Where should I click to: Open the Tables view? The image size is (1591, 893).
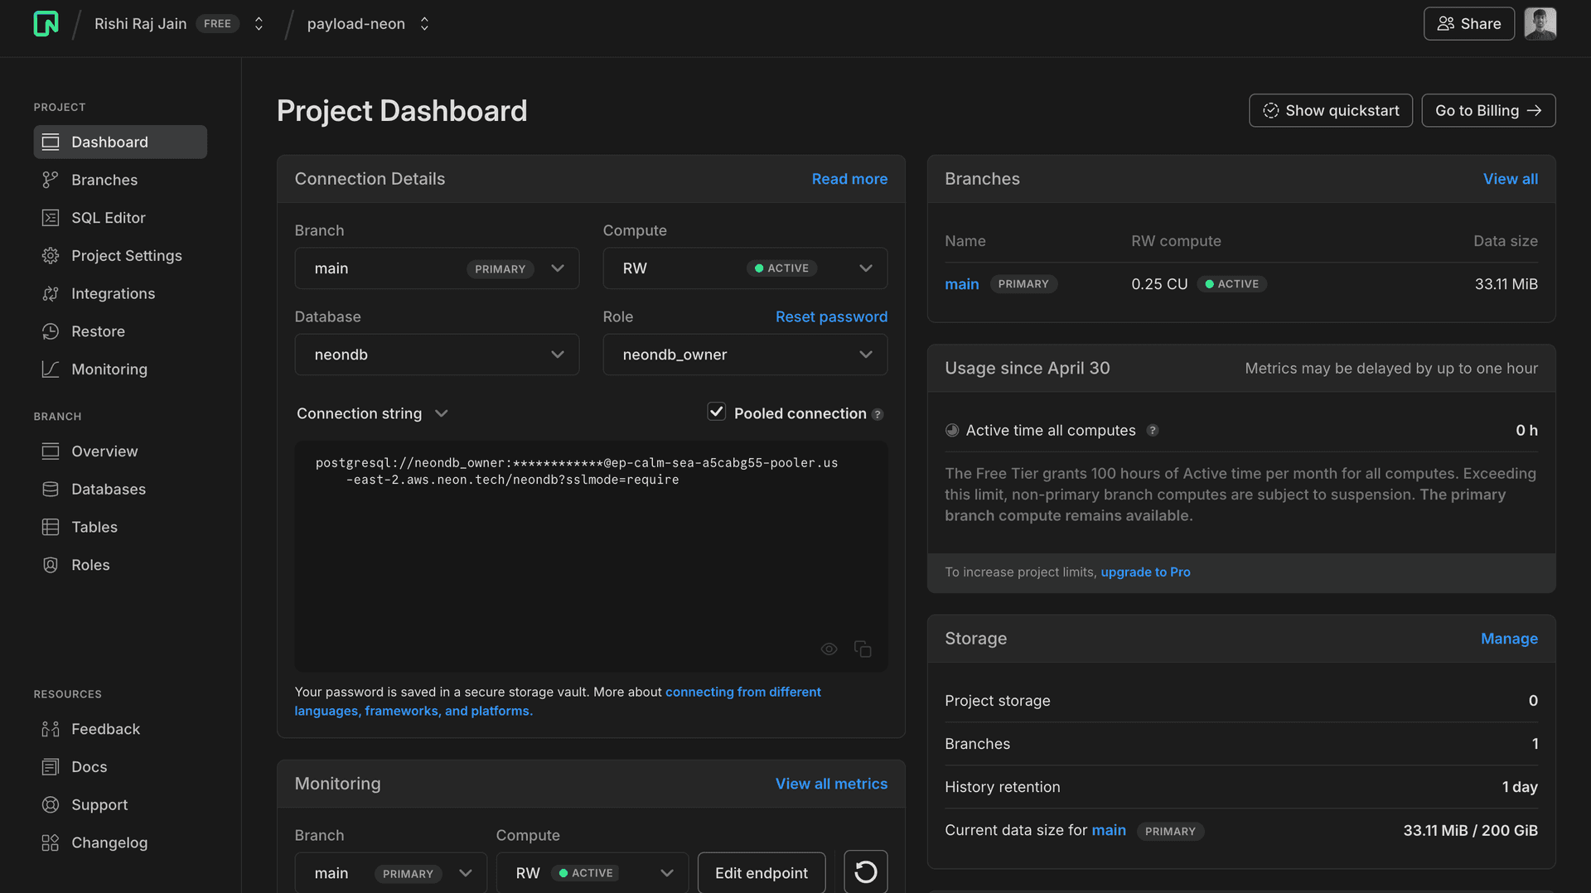coord(93,527)
